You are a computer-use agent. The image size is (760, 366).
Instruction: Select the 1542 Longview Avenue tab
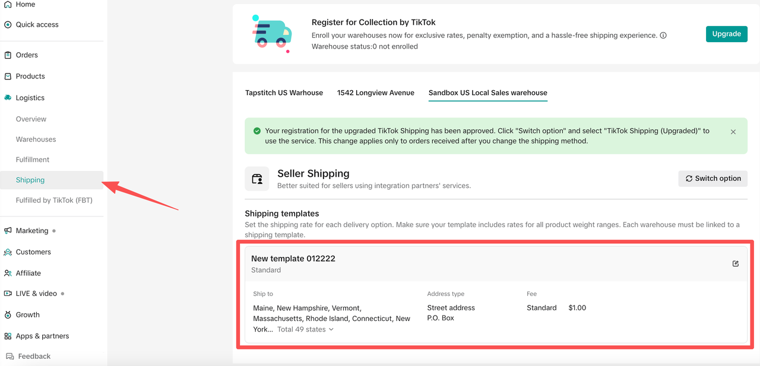[376, 93]
